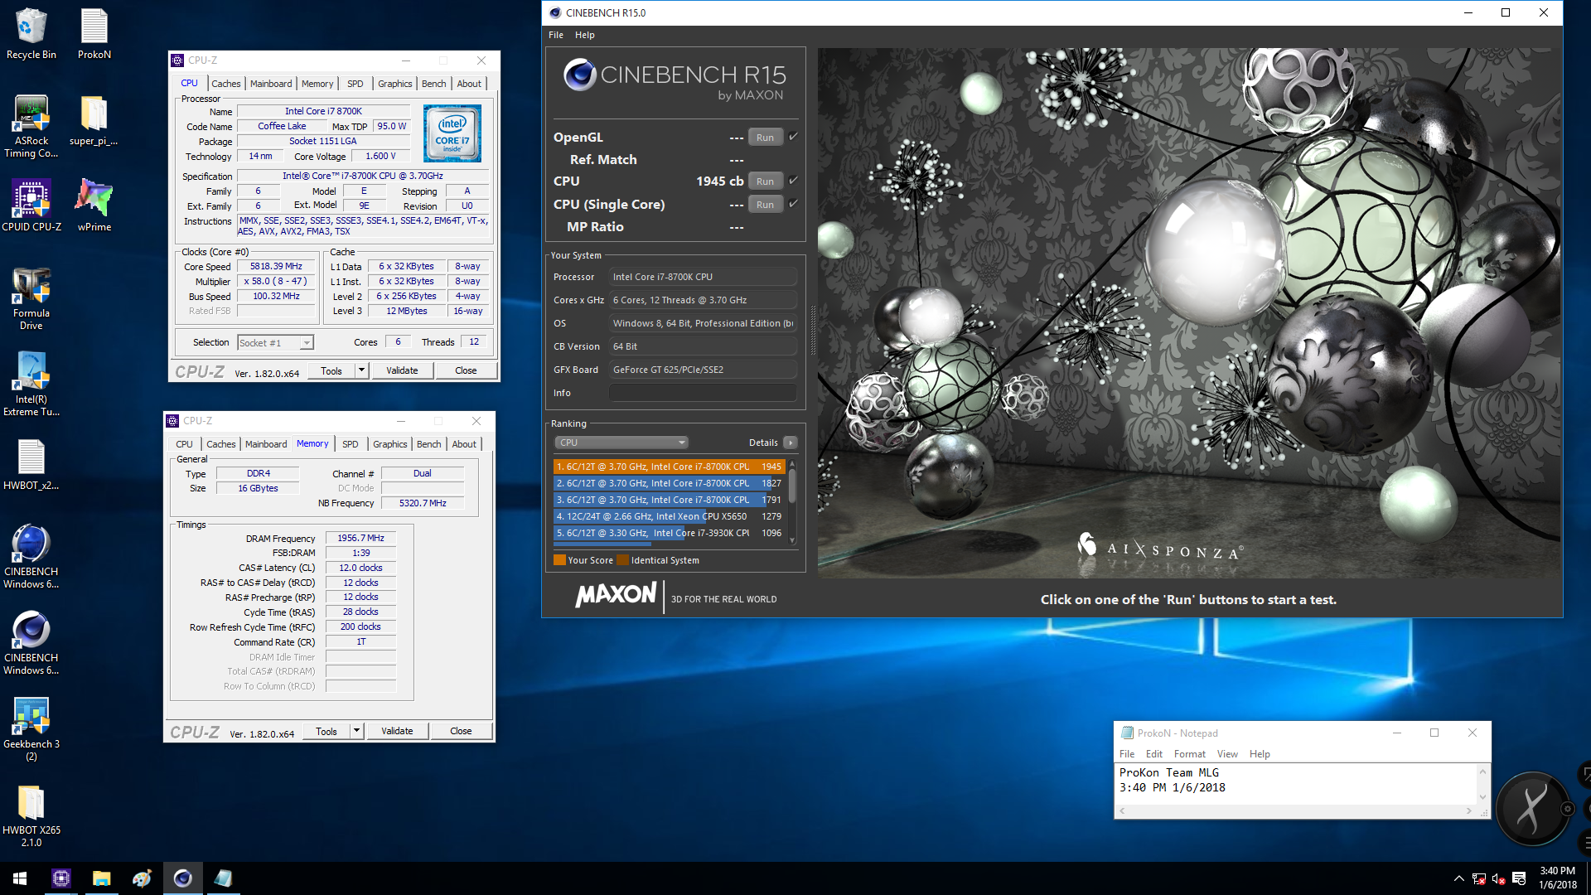Open the HWBOT_x2 text file icon
This screenshot has height=895, width=1591.
click(31, 464)
